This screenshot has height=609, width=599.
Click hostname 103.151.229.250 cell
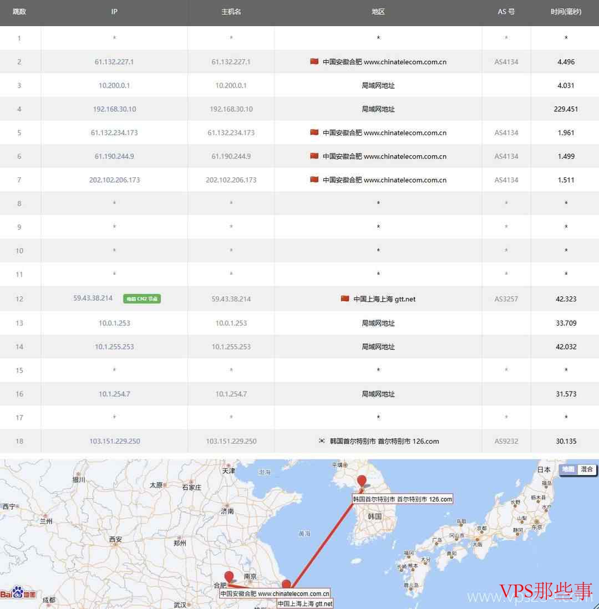click(x=231, y=441)
